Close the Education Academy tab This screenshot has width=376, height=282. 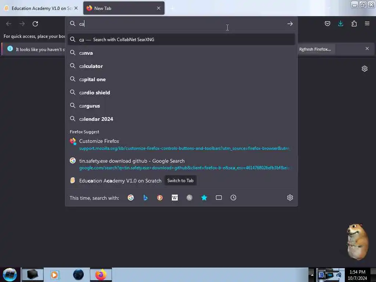[76, 8]
